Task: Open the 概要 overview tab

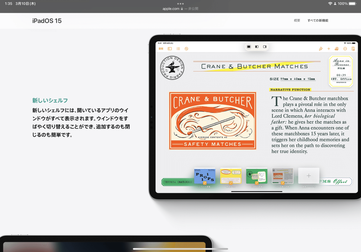Action: 297,20
